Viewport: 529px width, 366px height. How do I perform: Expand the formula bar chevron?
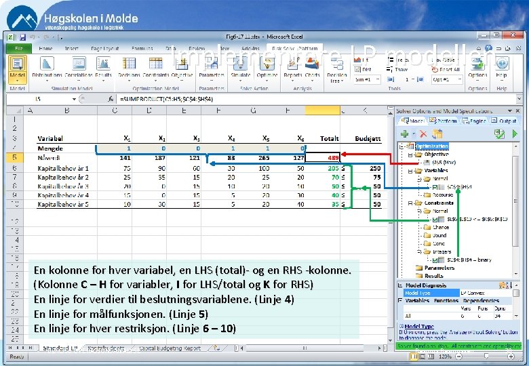pyautogui.click(x=519, y=99)
